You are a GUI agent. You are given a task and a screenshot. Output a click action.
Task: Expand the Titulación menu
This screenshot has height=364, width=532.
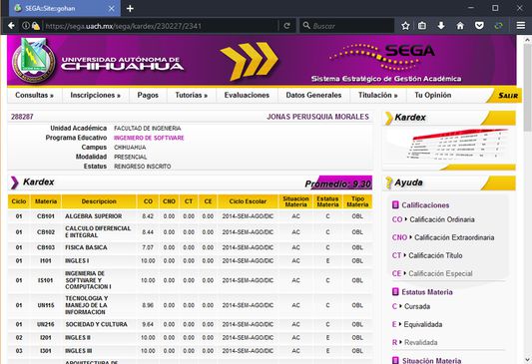click(x=378, y=95)
